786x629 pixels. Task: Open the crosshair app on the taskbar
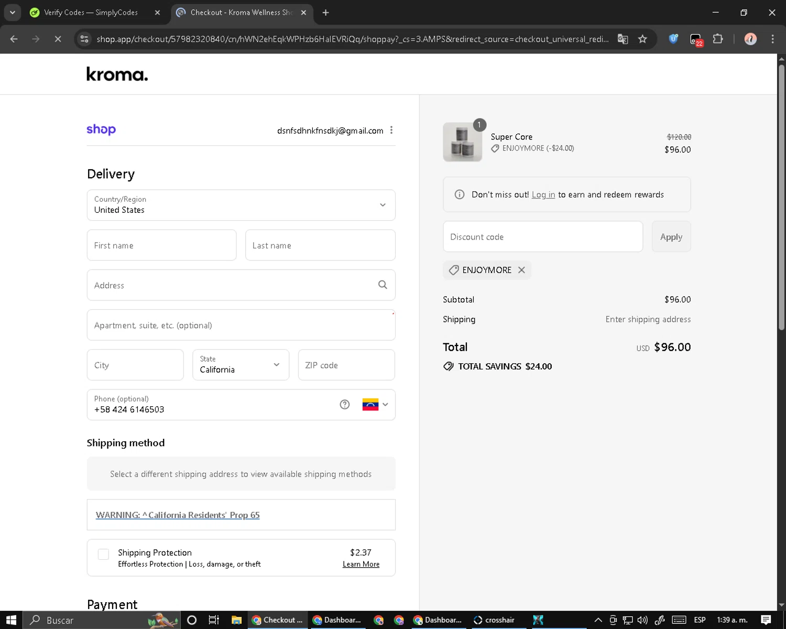coord(494,620)
